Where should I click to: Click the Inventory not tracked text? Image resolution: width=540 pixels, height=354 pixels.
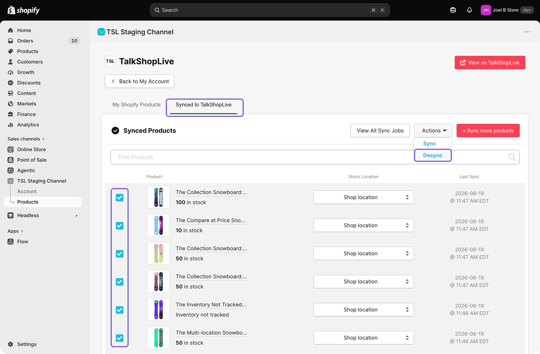point(202,315)
